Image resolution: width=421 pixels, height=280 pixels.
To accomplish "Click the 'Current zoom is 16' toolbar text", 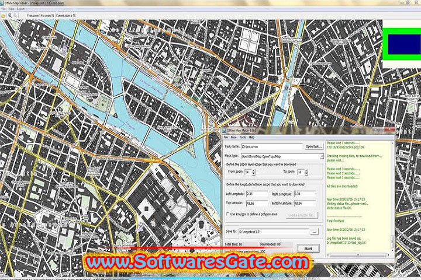I will [65, 16].
